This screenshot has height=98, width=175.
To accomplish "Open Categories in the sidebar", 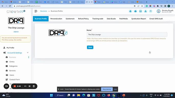I will point(13,66).
